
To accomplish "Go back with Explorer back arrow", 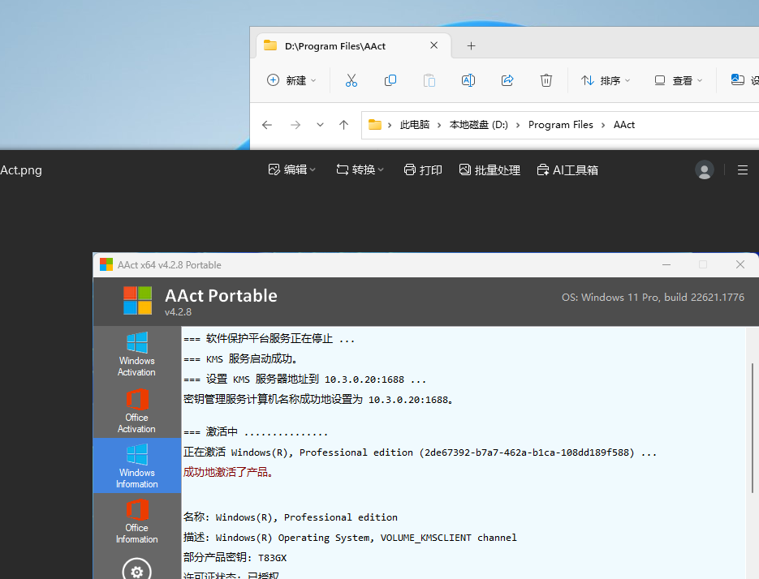I will click(267, 125).
